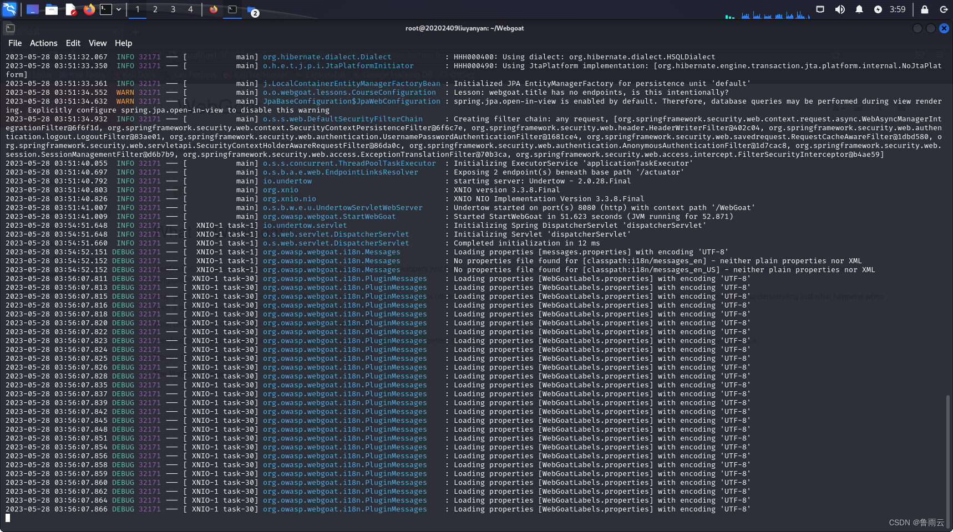Open the Actions menu

43,43
